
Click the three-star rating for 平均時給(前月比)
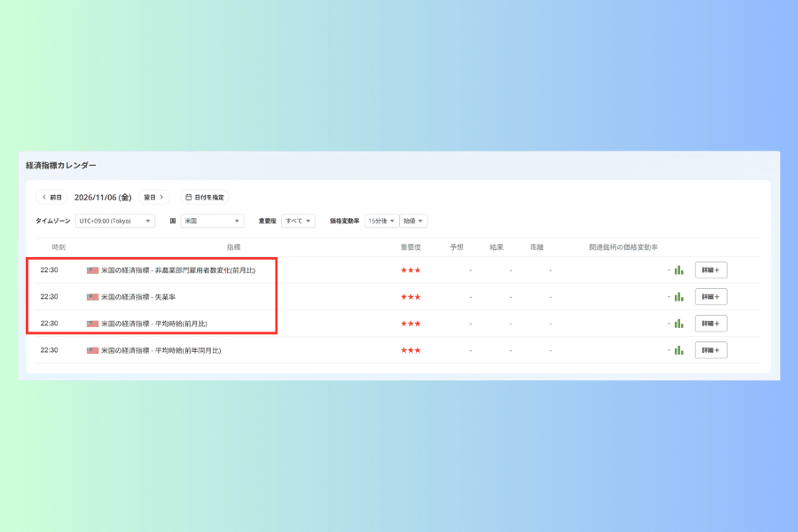click(411, 324)
